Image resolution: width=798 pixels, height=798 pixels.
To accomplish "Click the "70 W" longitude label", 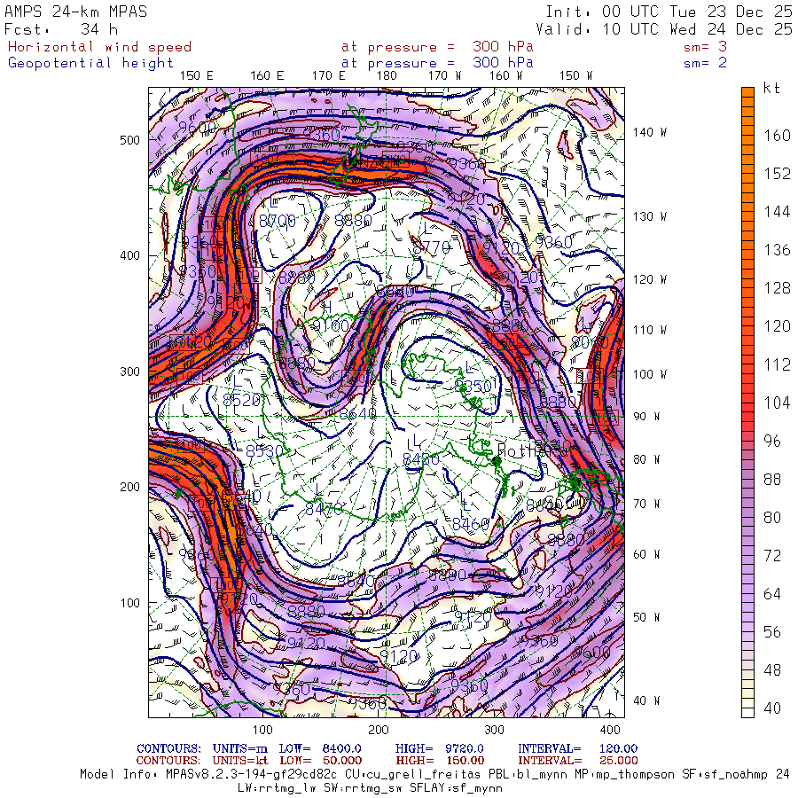I will tap(646, 504).
